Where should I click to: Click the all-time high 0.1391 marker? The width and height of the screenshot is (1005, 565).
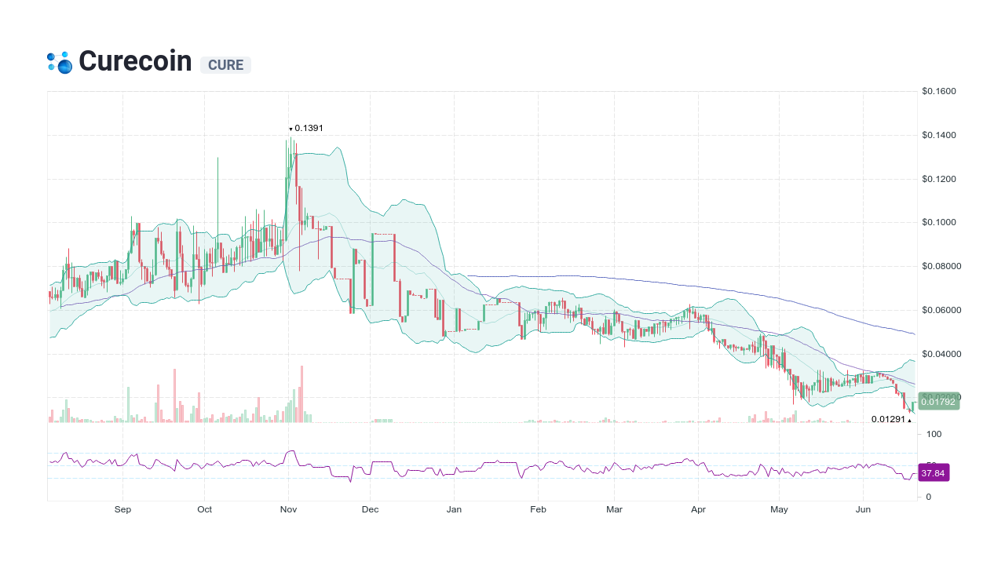click(306, 128)
